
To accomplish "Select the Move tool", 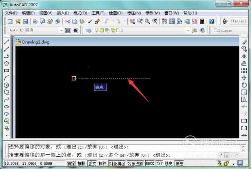I will click(244, 78).
